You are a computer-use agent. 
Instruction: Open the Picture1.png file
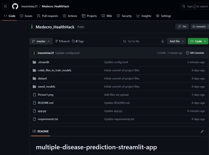46,95
